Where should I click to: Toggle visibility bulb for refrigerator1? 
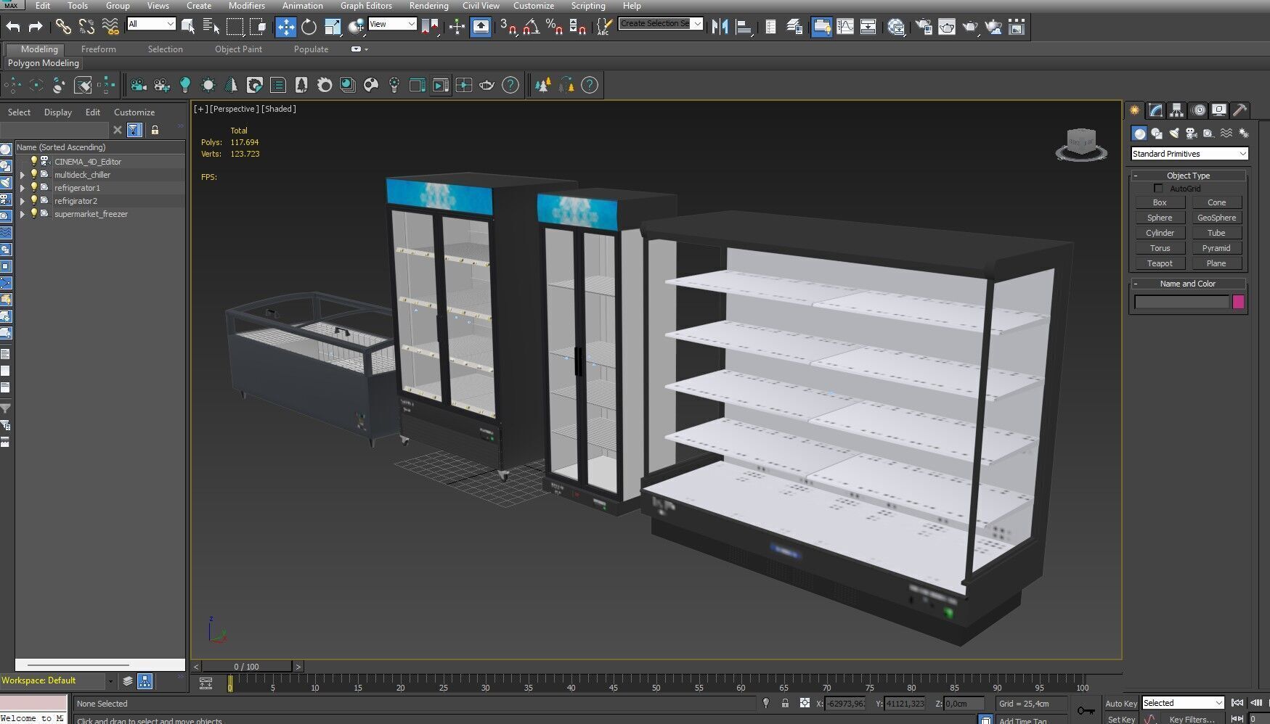coord(33,187)
